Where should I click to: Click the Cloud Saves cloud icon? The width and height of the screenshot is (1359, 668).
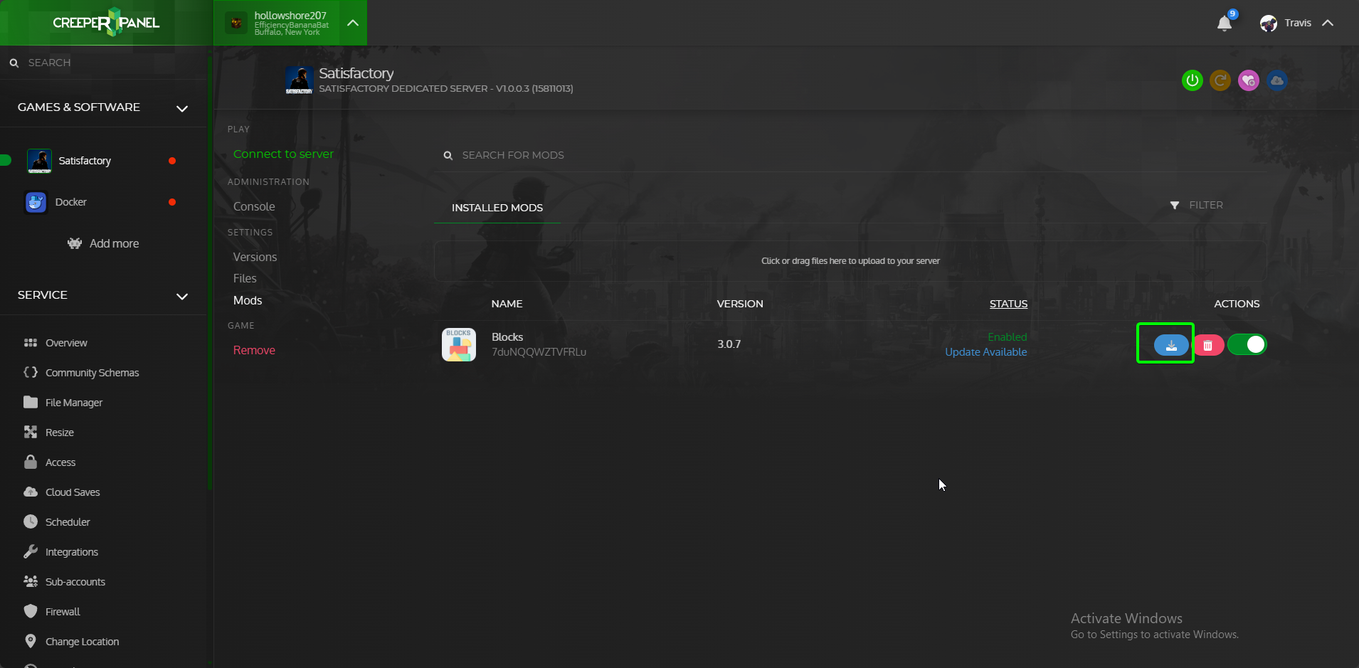(x=31, y=492)
